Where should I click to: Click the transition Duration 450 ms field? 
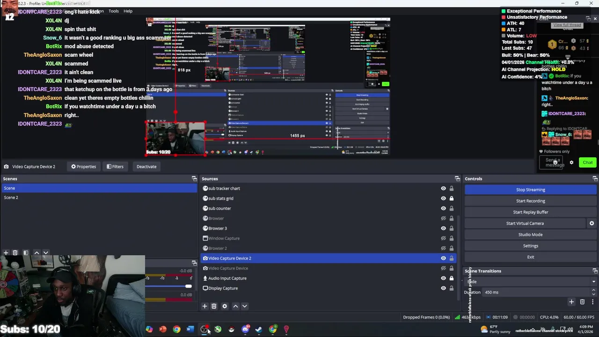[537, 292]
